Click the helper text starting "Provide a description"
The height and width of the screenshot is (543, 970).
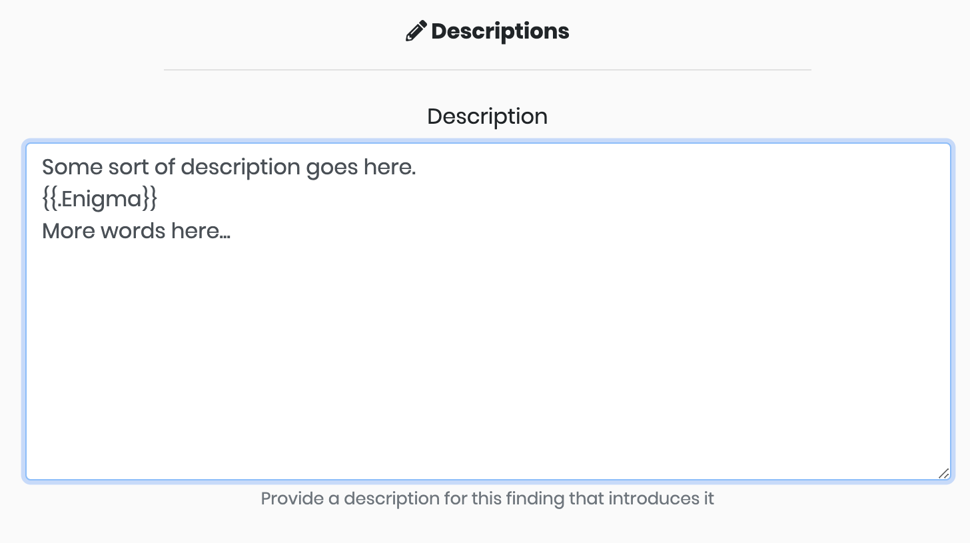click(x=488, y=498)
